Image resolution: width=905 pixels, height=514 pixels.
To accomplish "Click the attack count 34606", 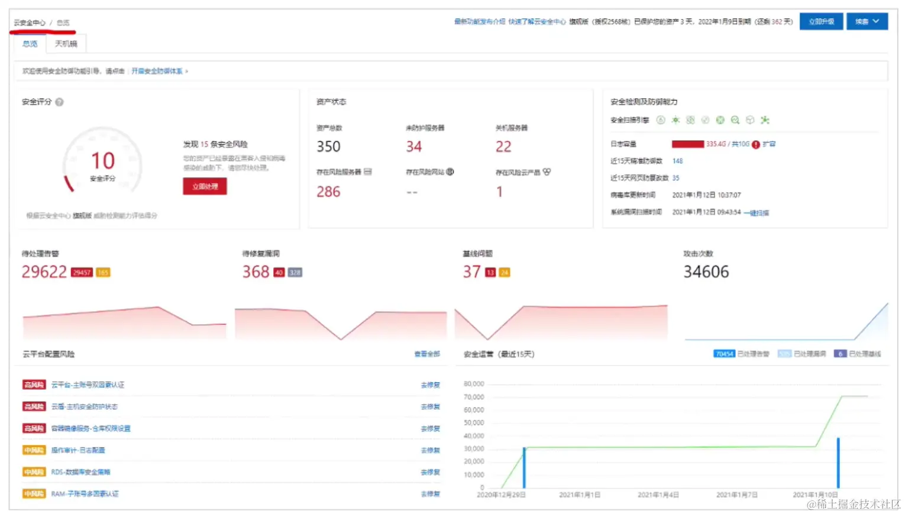I will point(706,272).
